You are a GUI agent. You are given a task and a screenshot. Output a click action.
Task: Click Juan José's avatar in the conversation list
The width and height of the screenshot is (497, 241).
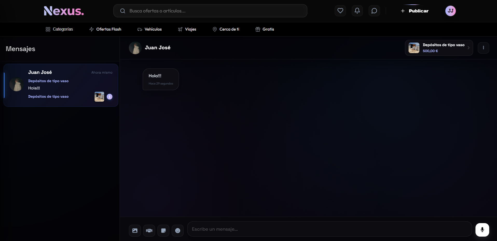point(17,84)
